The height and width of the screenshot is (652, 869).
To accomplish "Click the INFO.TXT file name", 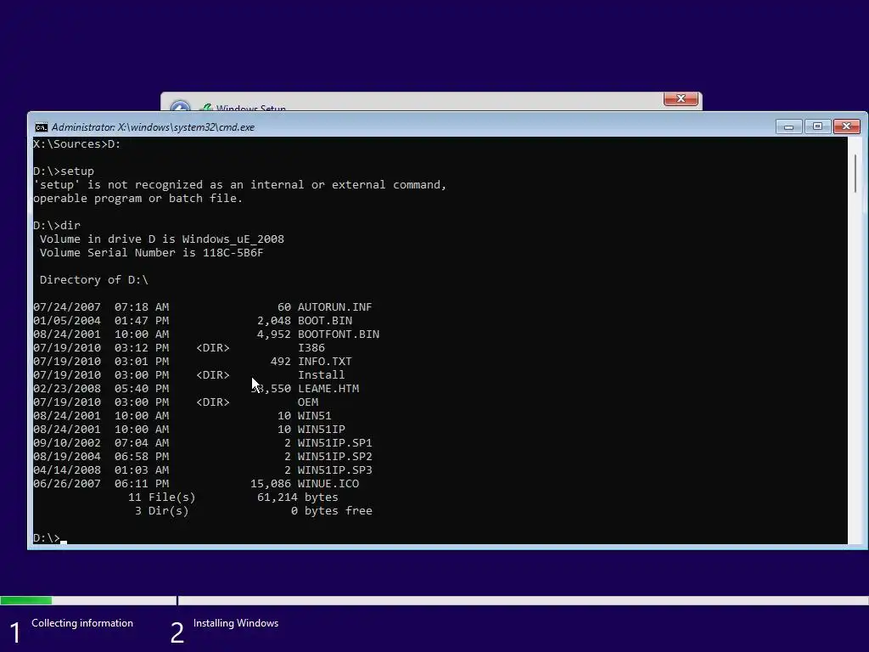I will pos(325,362).
